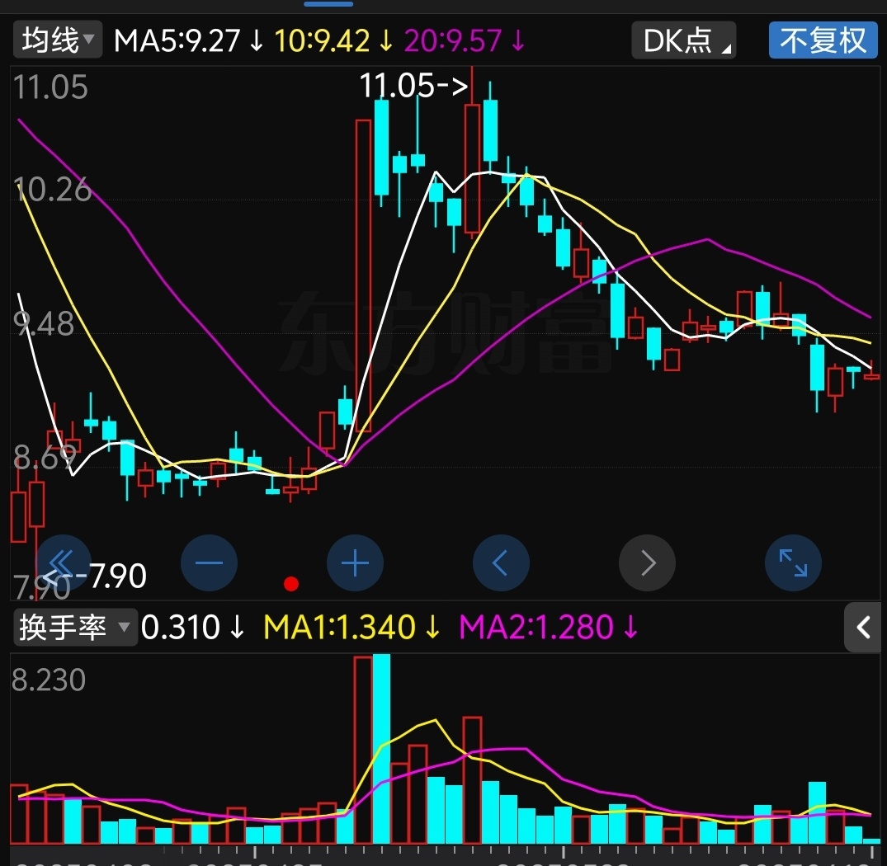887x866 pixels.
Task: Collapse side panel with the left chevron
Action: pos(863,627)
